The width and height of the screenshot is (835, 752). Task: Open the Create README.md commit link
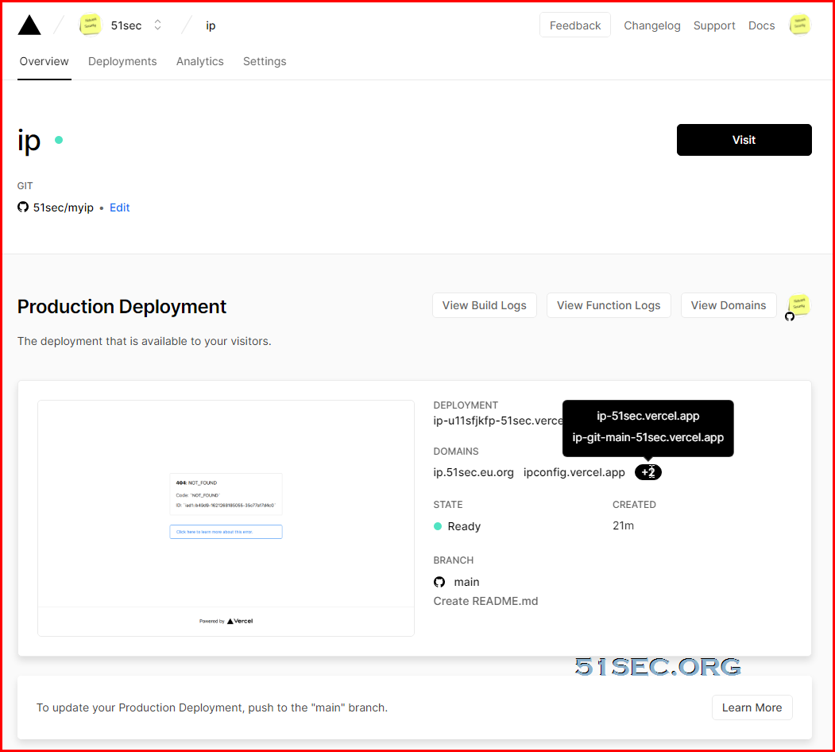[485, 601]
